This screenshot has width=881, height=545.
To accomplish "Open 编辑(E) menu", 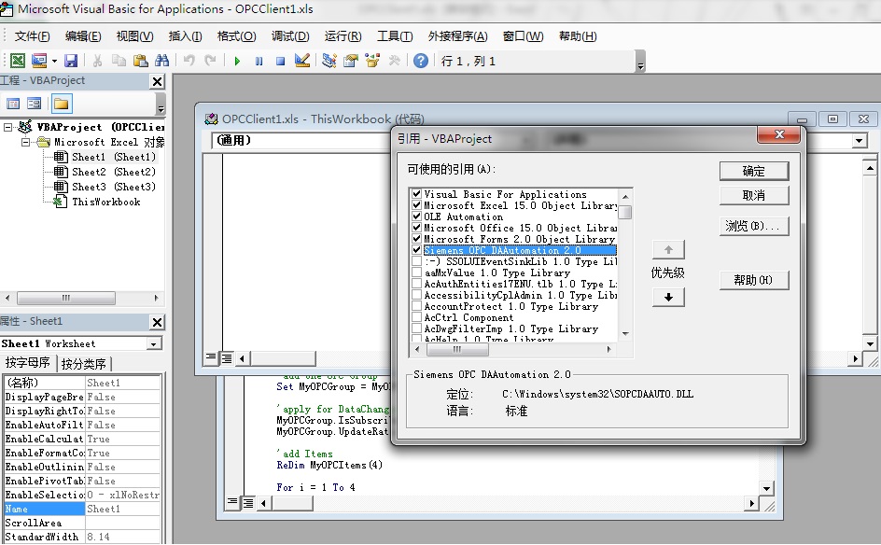I will click(83, 36).
